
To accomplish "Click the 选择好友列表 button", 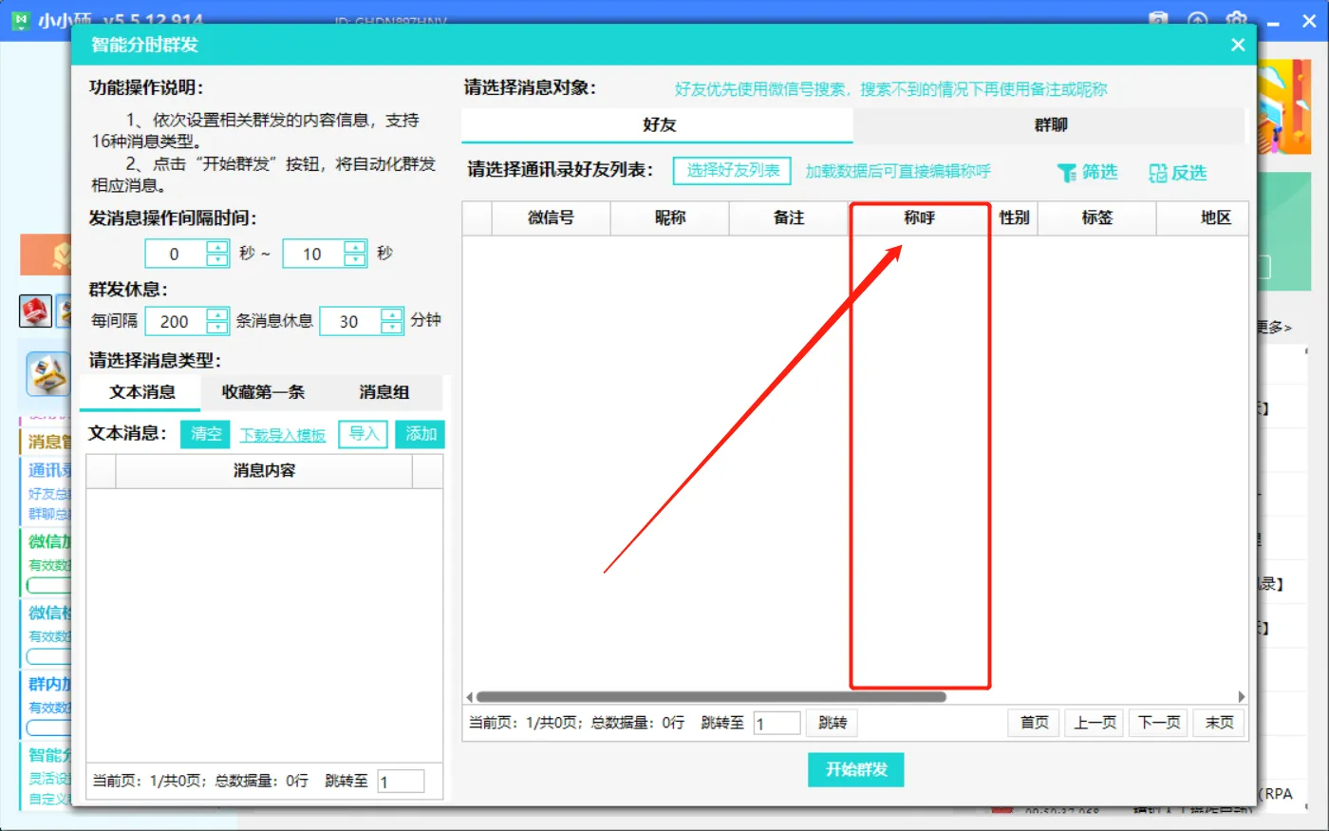I will [x=733, y=171].
